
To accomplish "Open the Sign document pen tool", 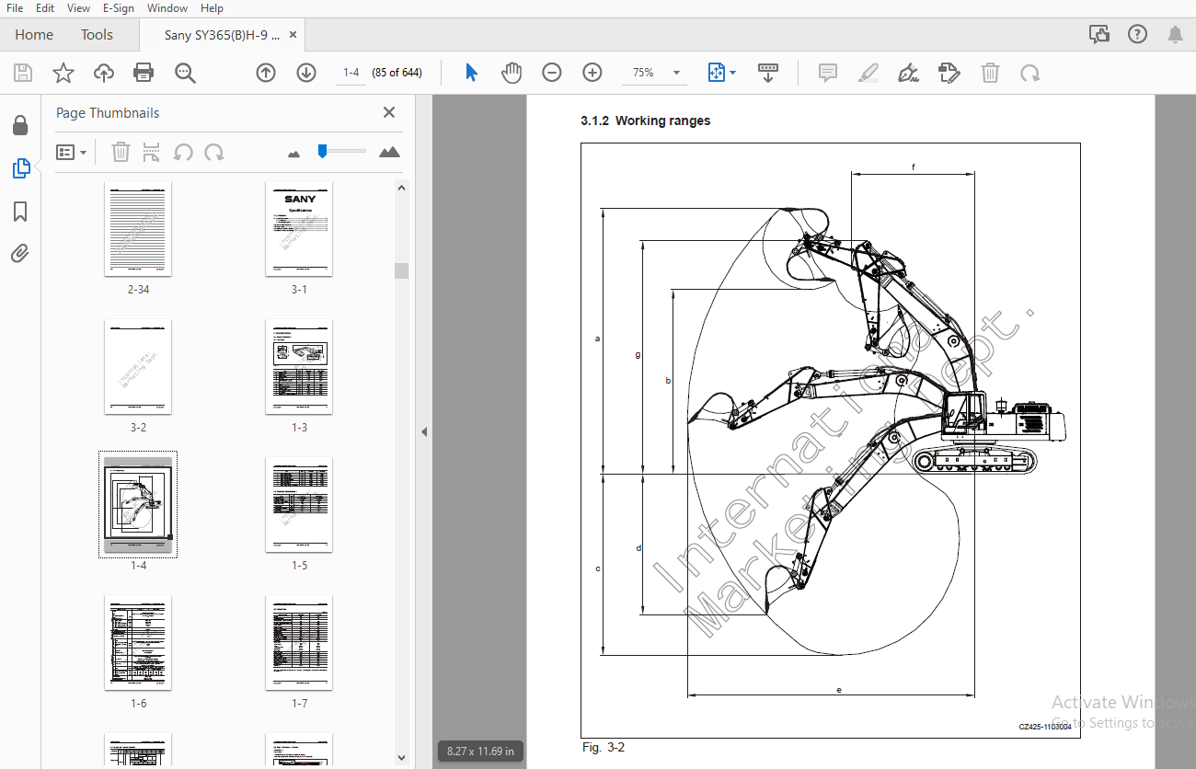I will 909,73.
